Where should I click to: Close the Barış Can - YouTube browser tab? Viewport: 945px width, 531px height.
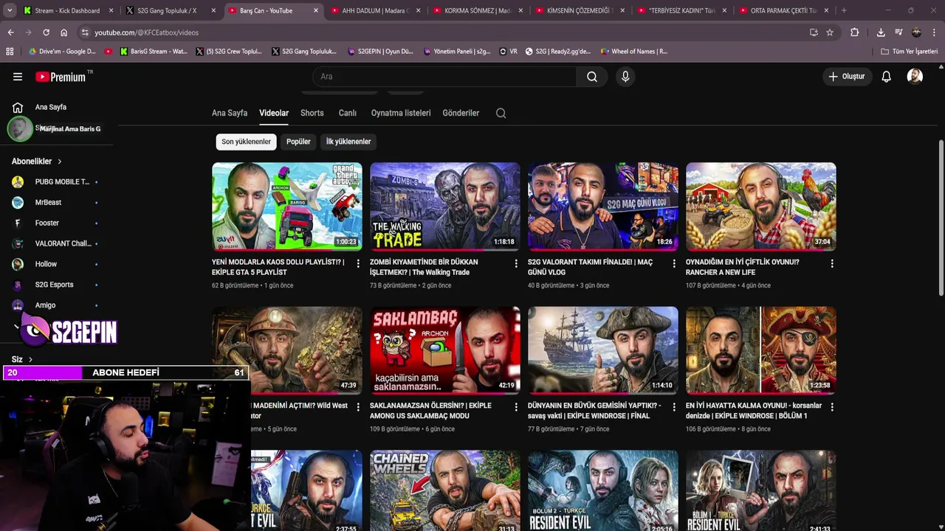coord(316,10)
